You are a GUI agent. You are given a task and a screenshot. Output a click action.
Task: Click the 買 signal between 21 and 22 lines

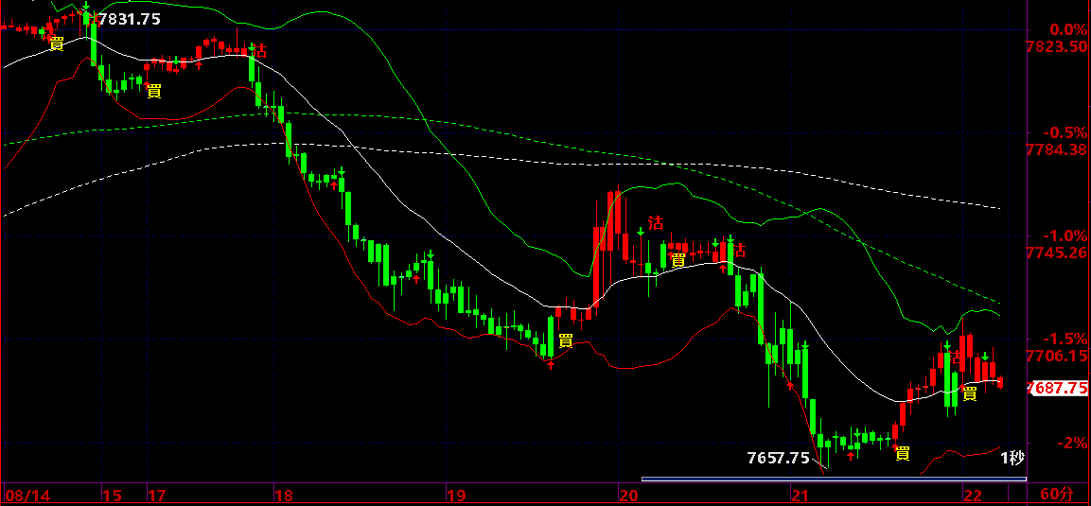pyautogui.click(x=903, y=454)
